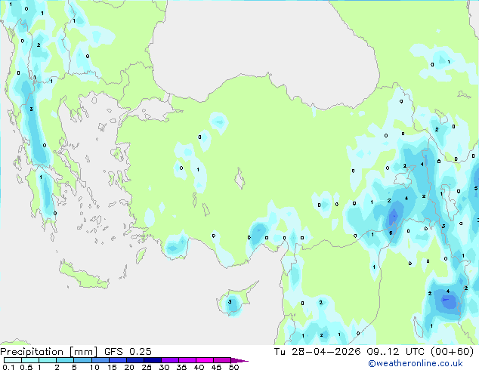479x370 pixels.
Task: Click the 0.1–0.5 mm legend color box
Action: pyautogui.click(x=13, y=360)
